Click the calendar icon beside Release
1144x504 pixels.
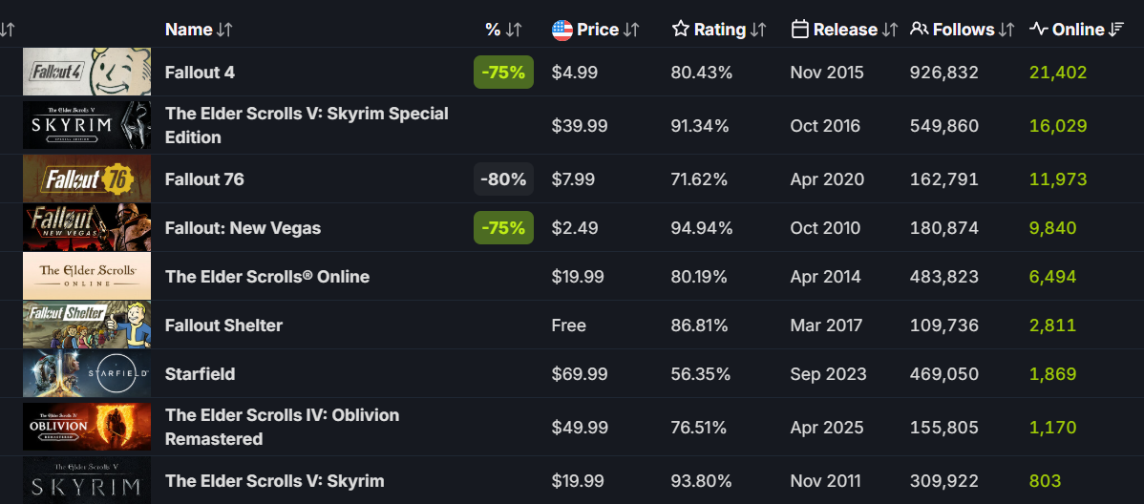pos(800,30)
